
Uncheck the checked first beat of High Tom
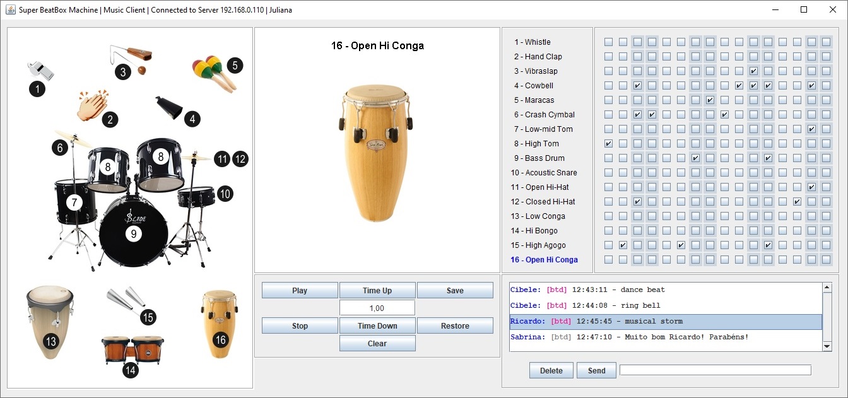point(608,144)
